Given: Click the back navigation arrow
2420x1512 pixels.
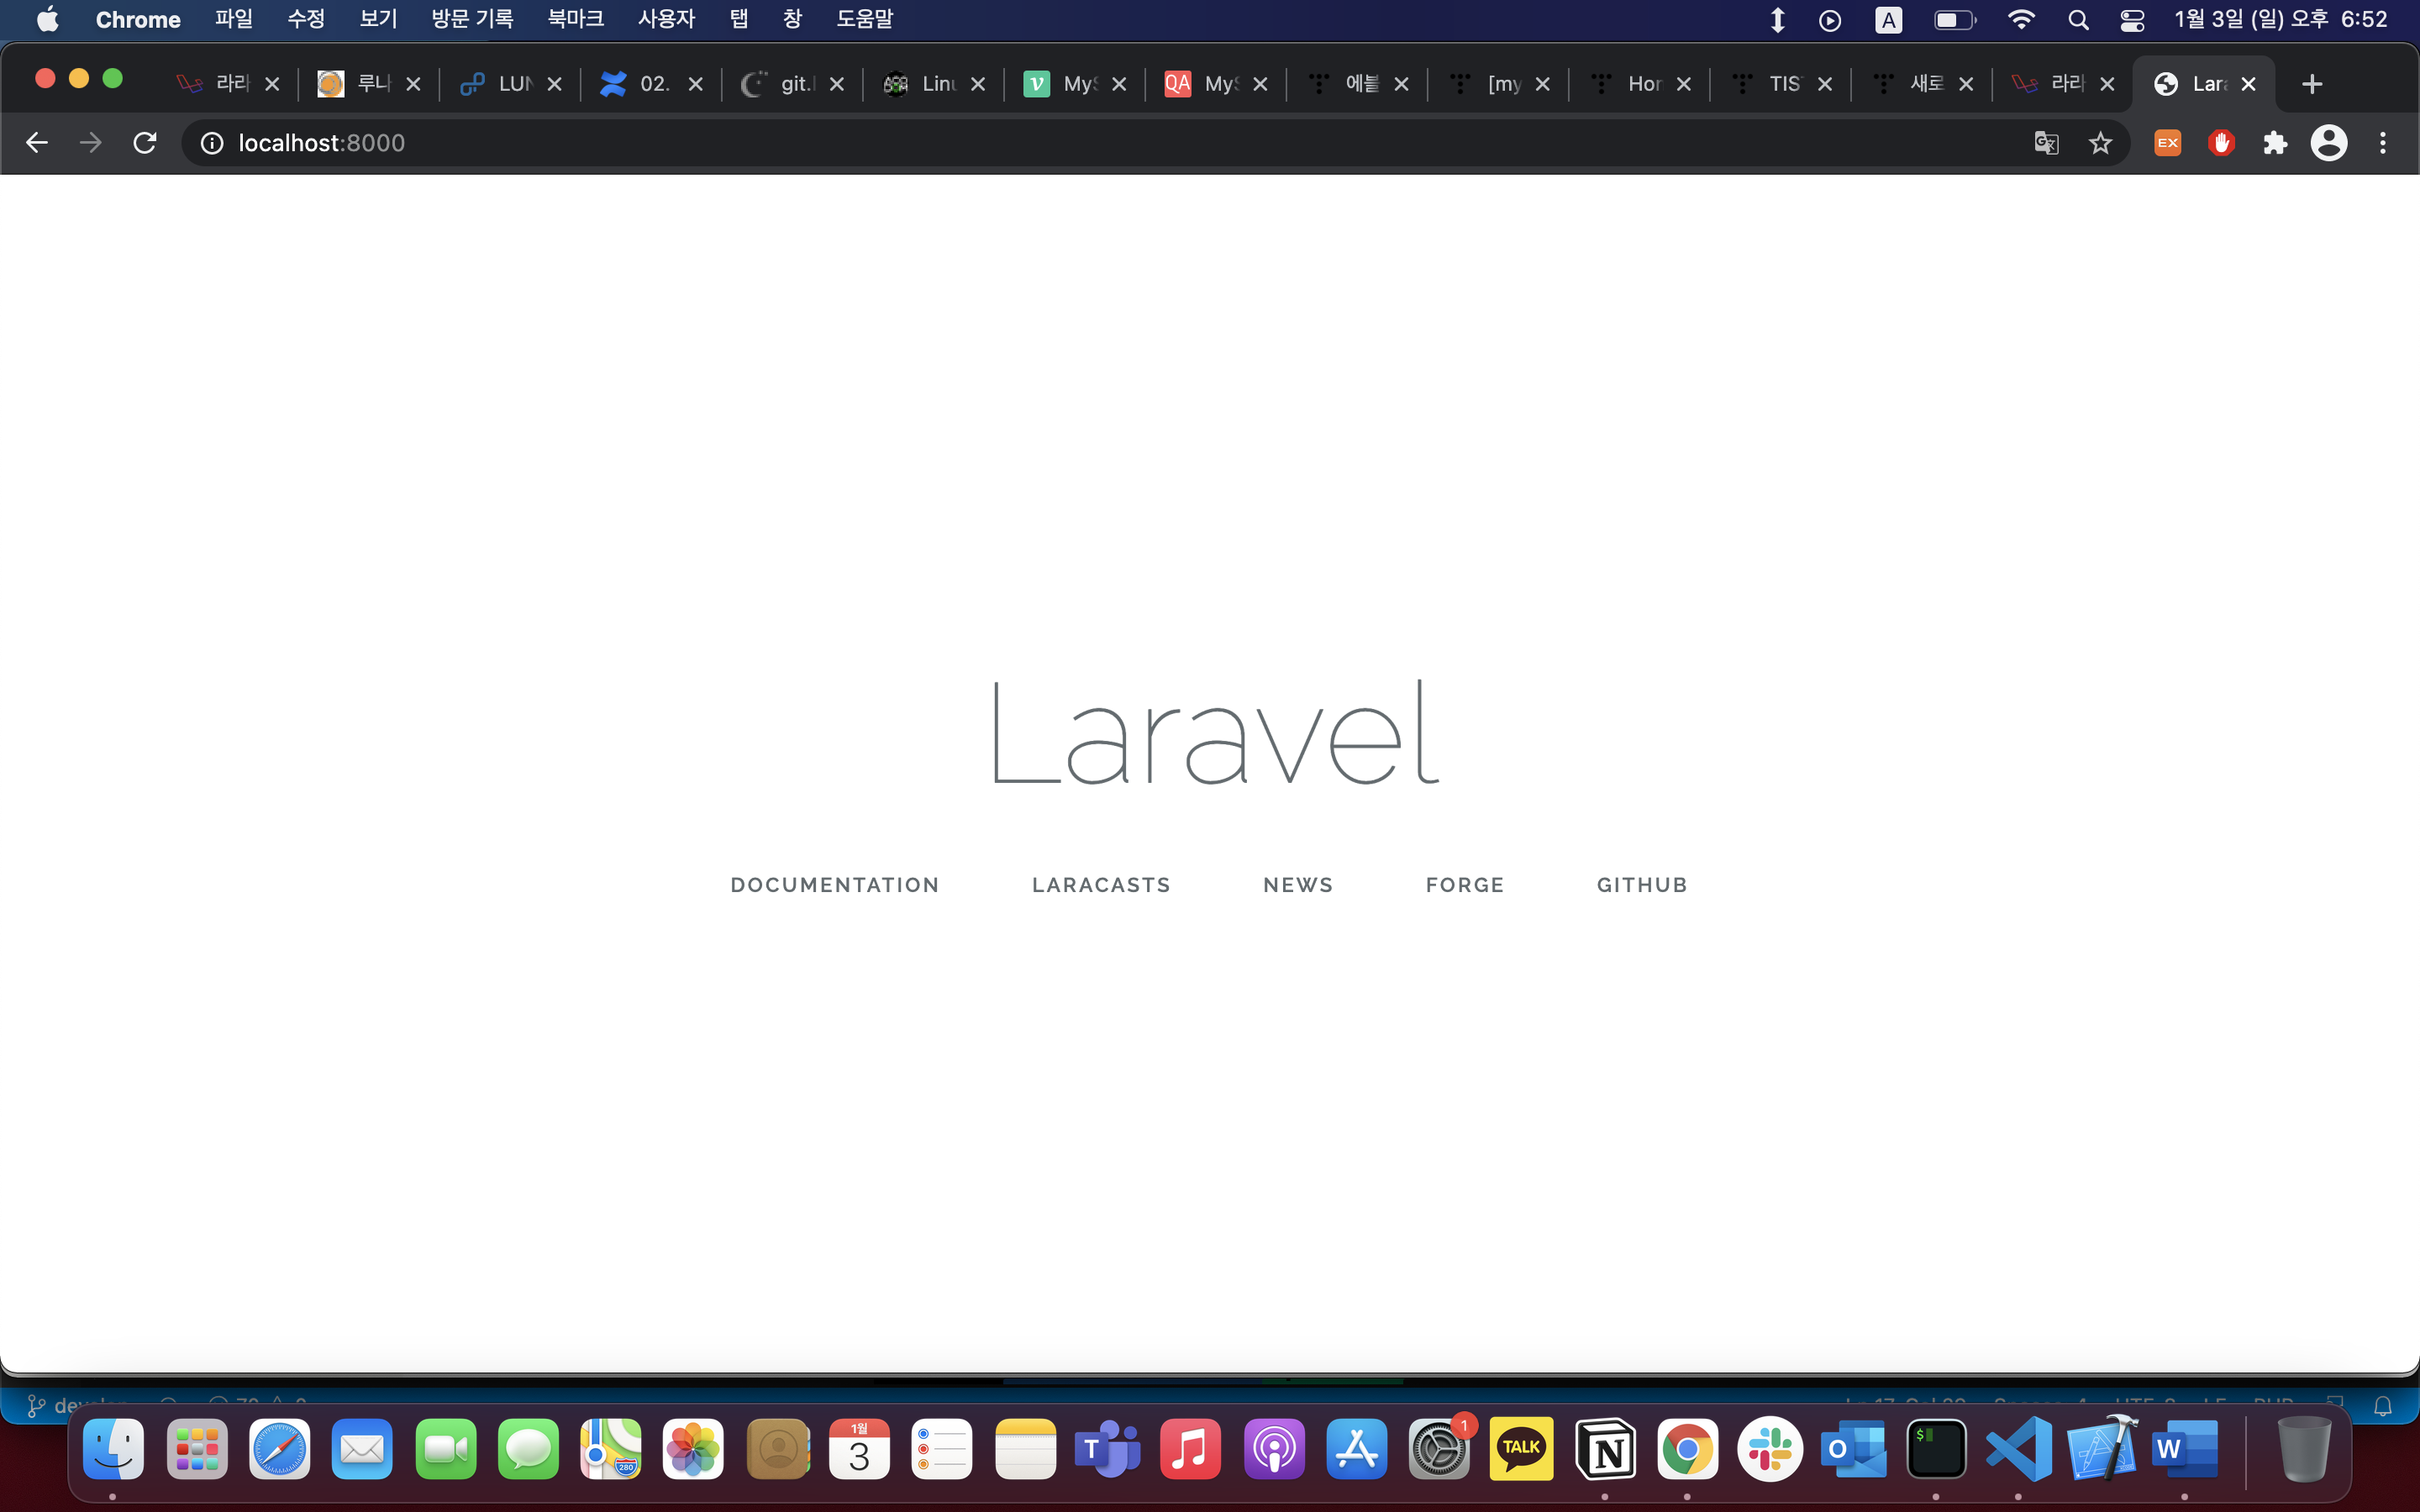Looking at the screenshot, I should pyautogui.click(x=37, y=143).
